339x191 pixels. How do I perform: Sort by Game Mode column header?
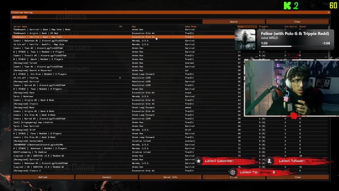(x=190, y=27)
